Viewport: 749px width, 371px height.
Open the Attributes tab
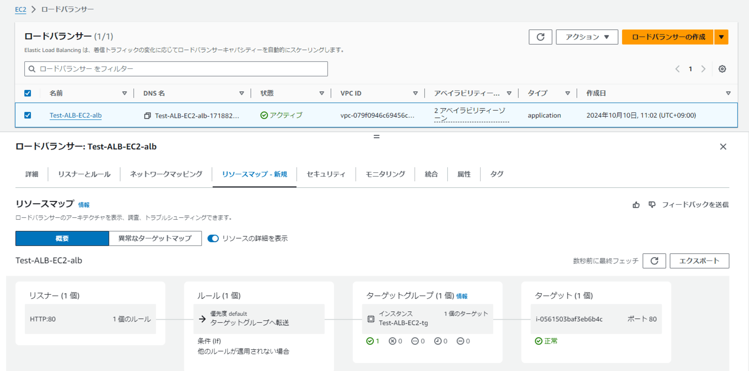464,174
